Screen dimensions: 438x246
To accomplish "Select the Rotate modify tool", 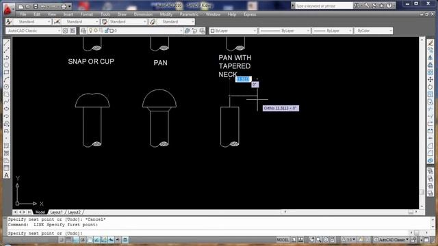I will [430, 87].
